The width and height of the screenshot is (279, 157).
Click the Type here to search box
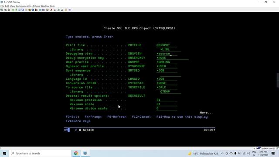40,153
